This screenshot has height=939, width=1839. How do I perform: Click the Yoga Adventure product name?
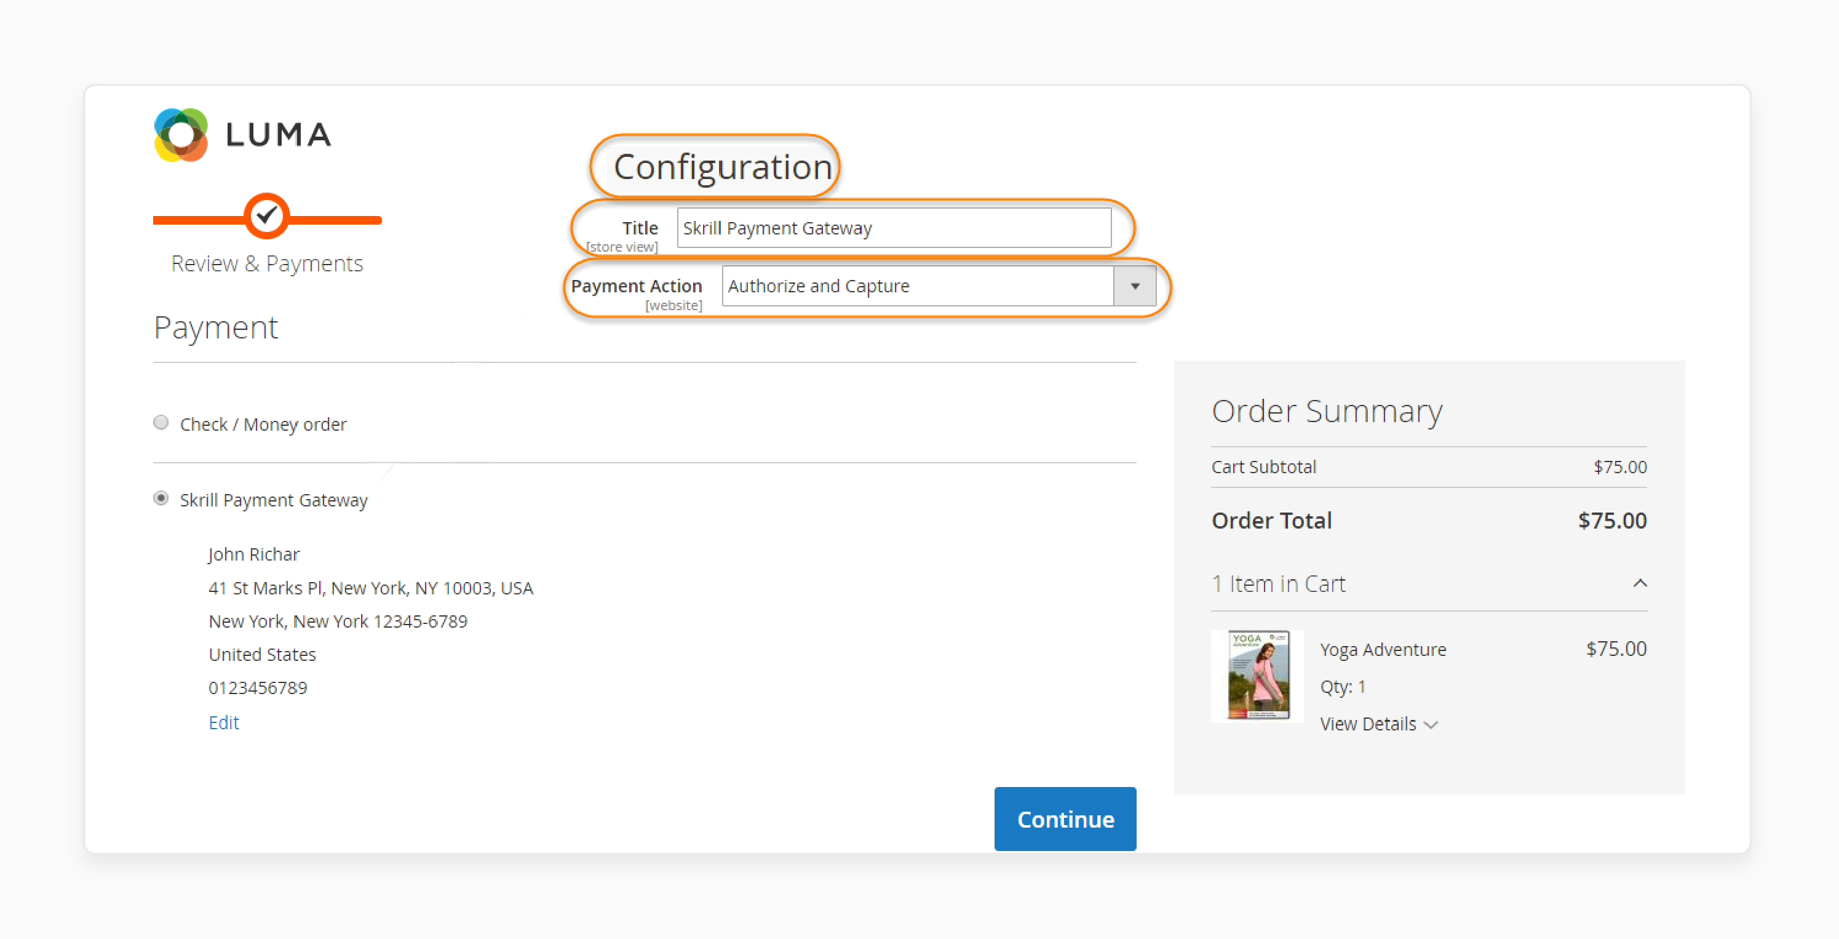click(1383, 649)
